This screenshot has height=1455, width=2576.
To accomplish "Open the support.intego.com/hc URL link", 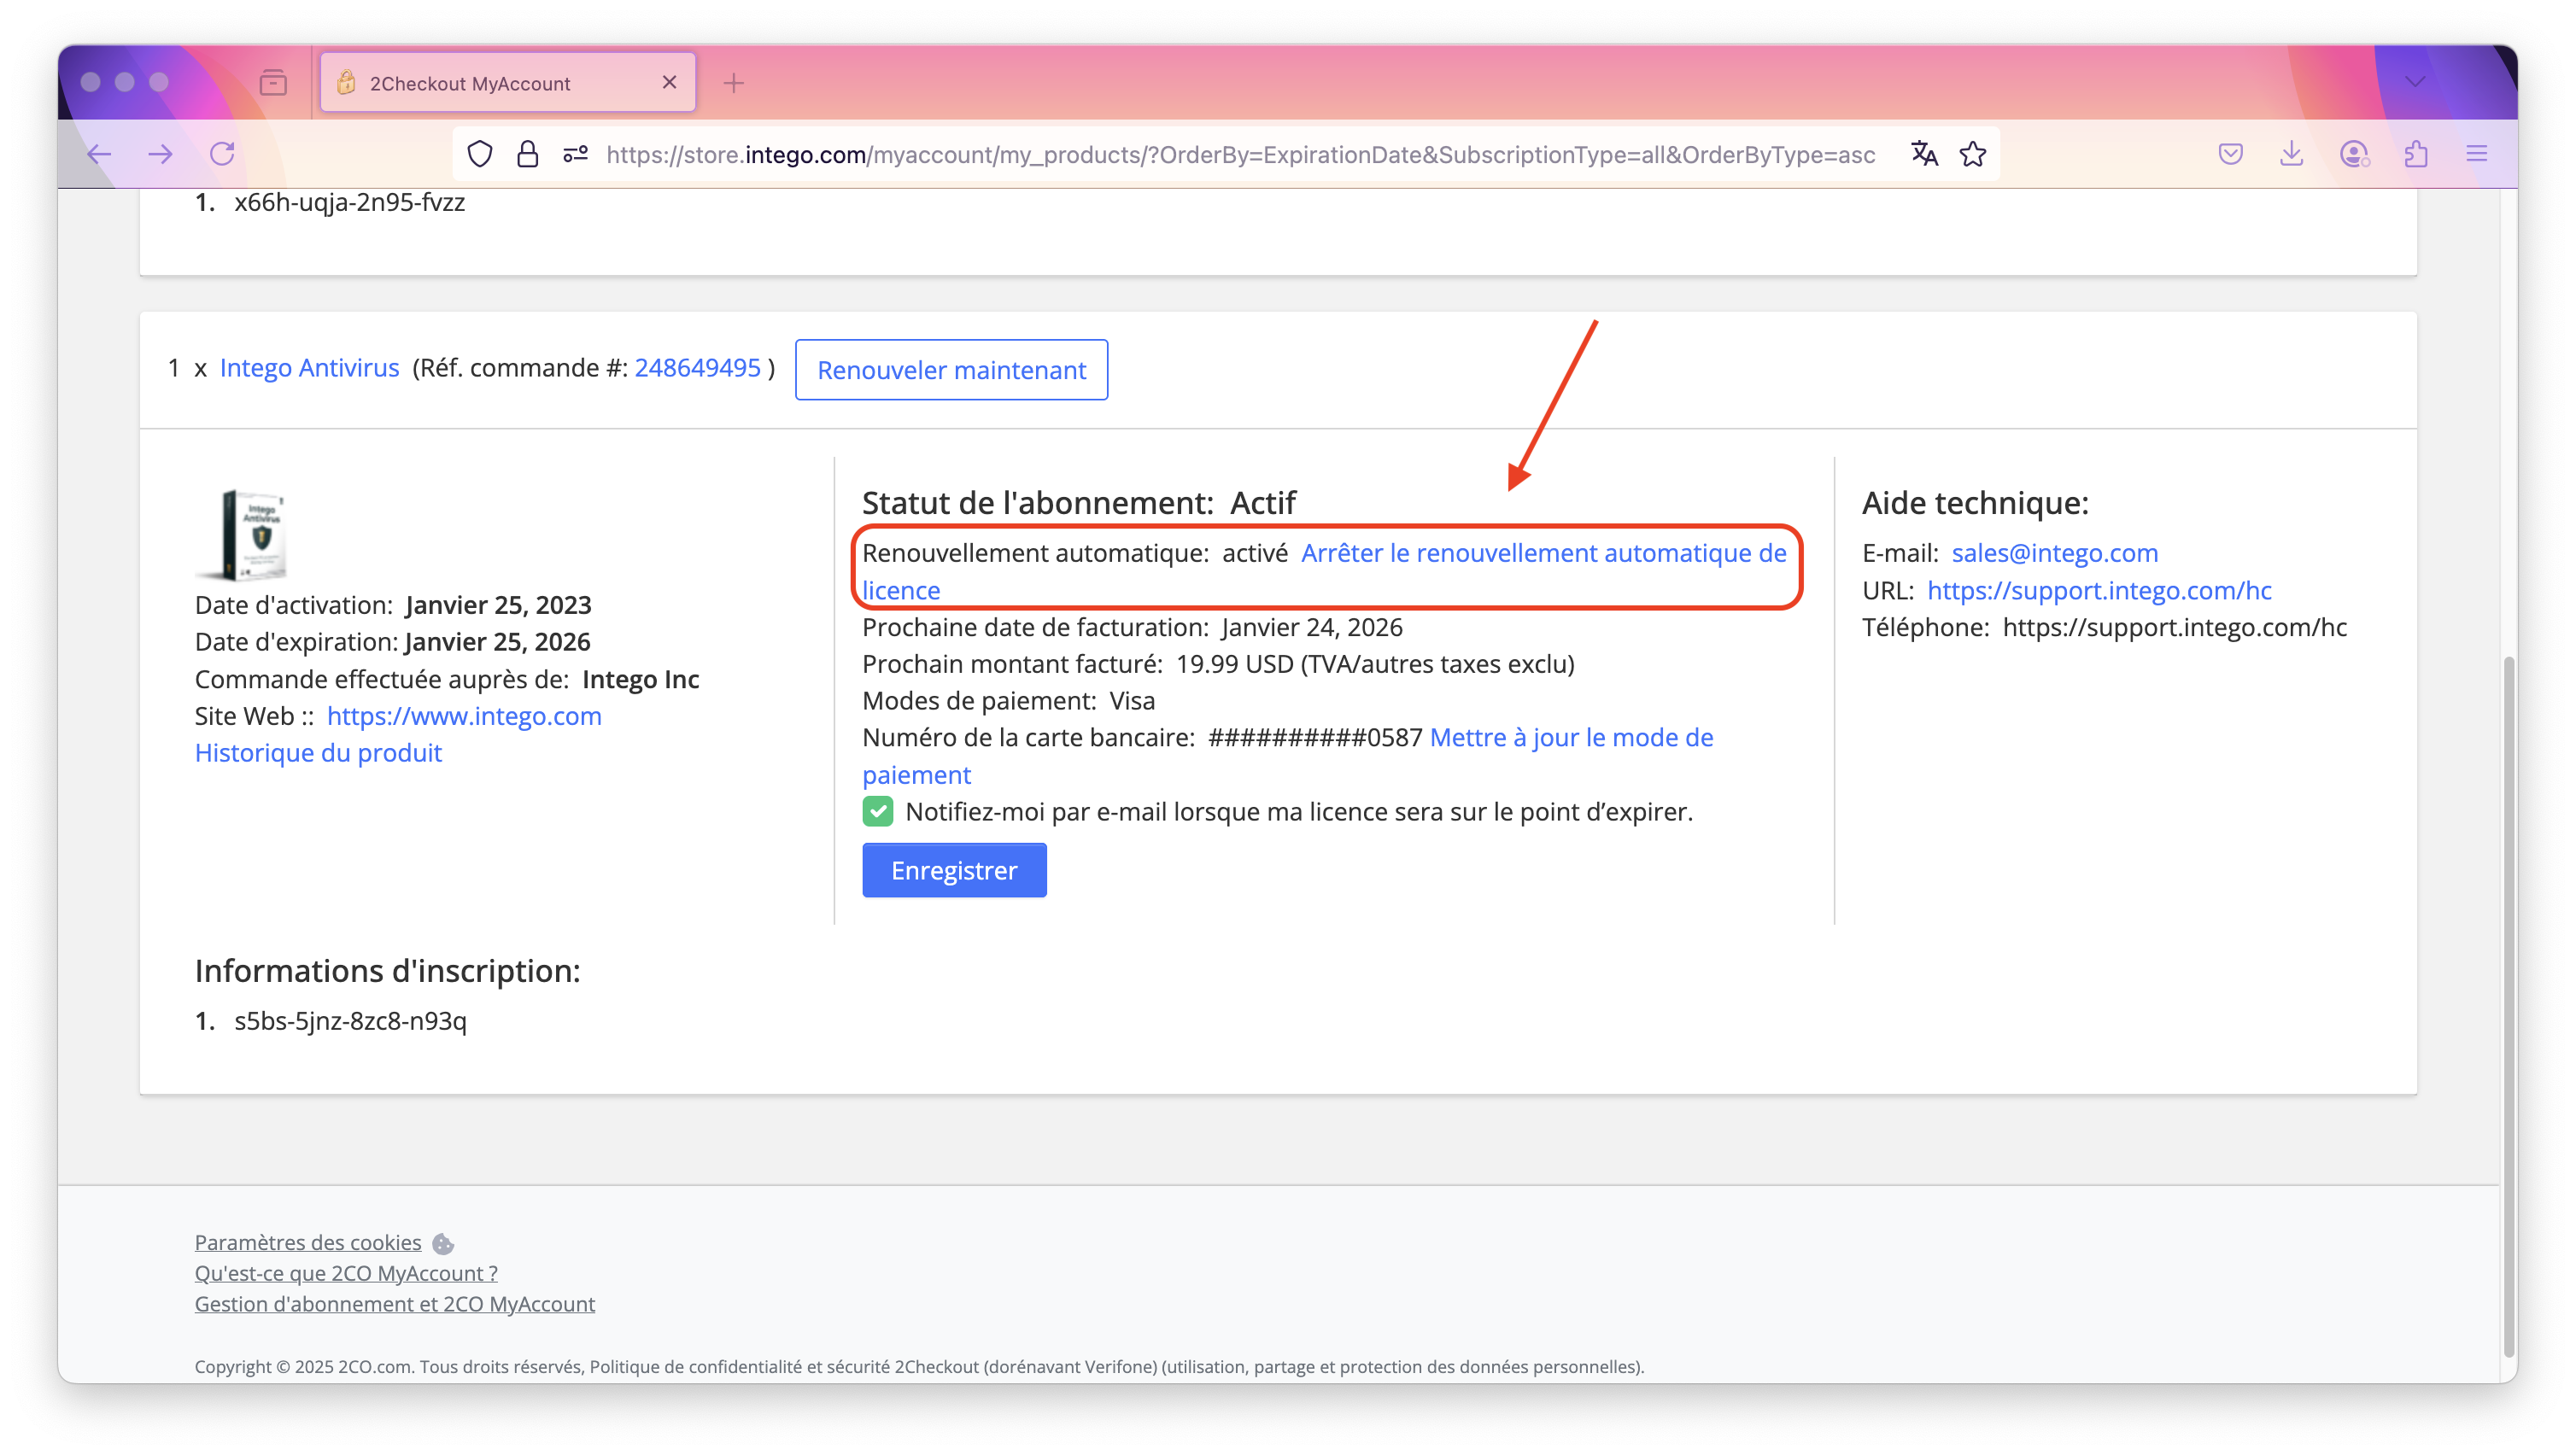I will (2099, 590).
